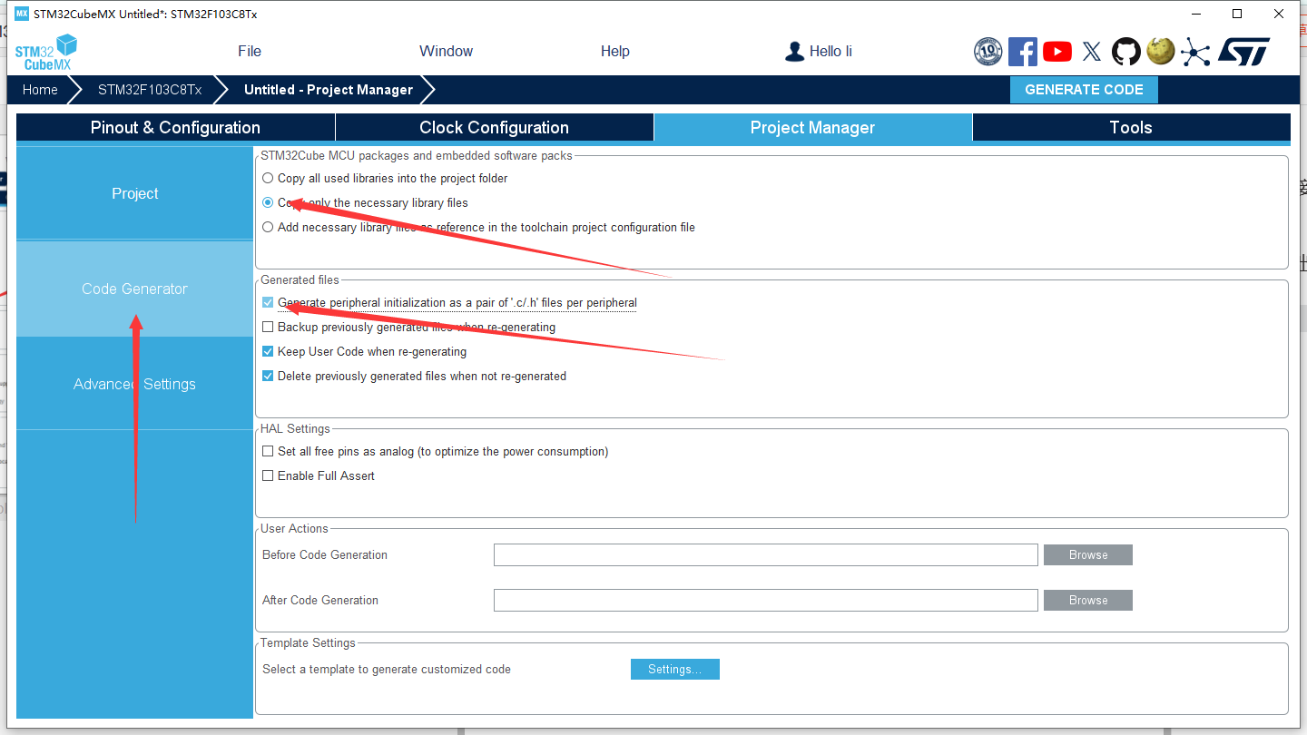Screen dimensions: 1307x735
Task: Click Untitled - Project Manager breadcrumb
Action: click(x=329, y=90)
